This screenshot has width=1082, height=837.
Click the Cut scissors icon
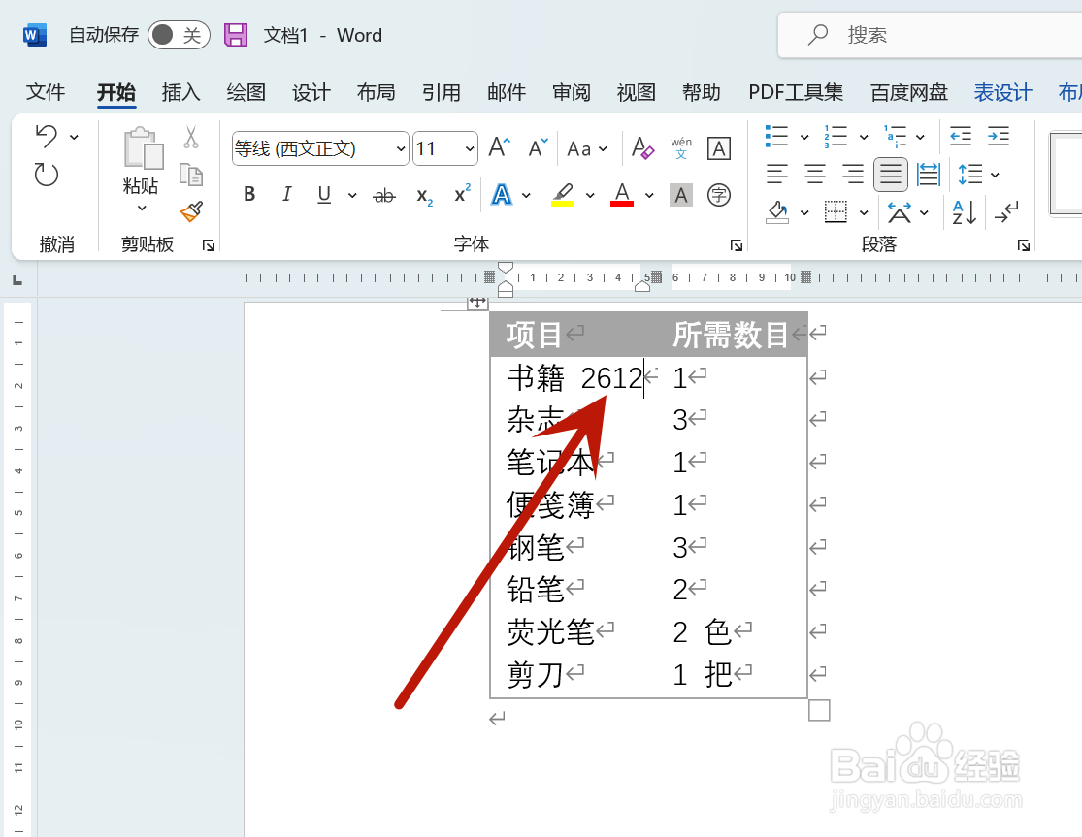point(191,137)
